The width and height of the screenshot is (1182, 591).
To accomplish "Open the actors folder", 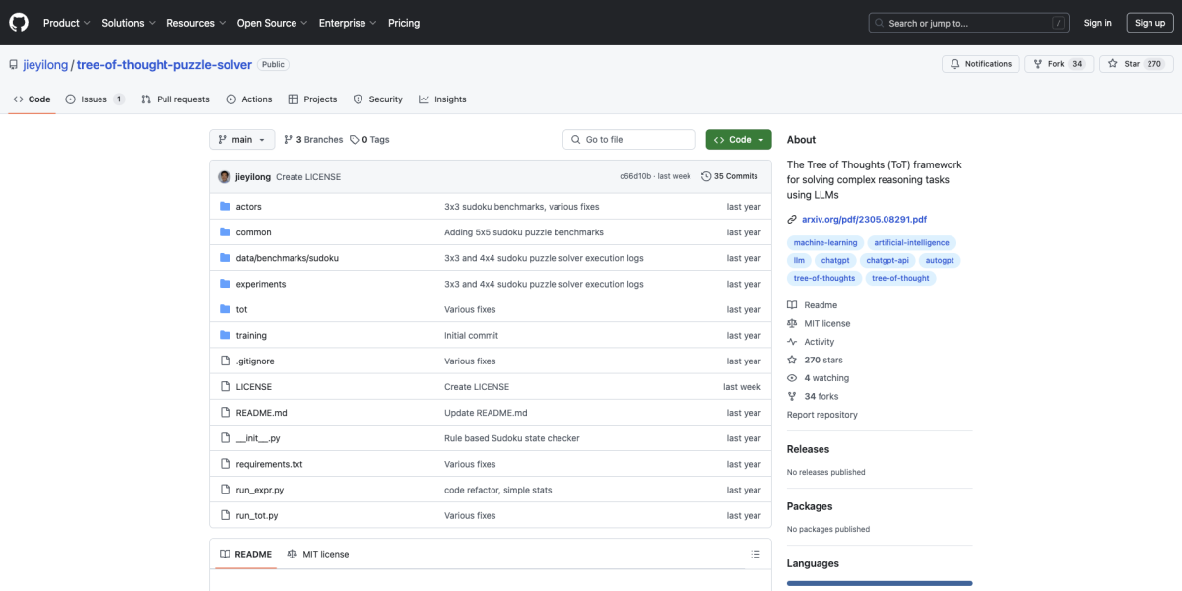I will click(x=248, y=207).
